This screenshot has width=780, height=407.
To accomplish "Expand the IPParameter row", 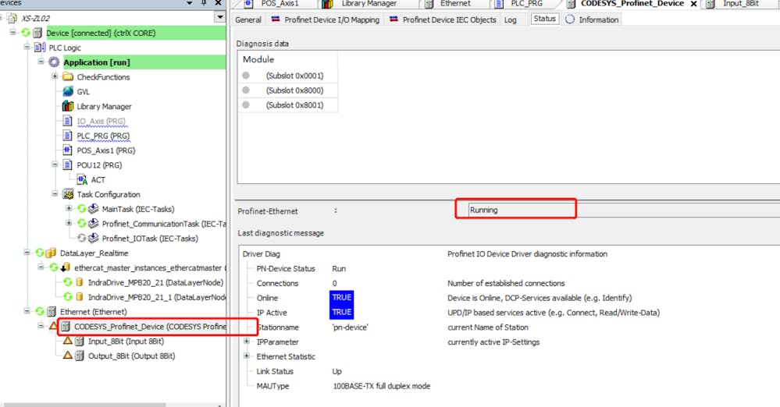I will click(x=247, y=342).
